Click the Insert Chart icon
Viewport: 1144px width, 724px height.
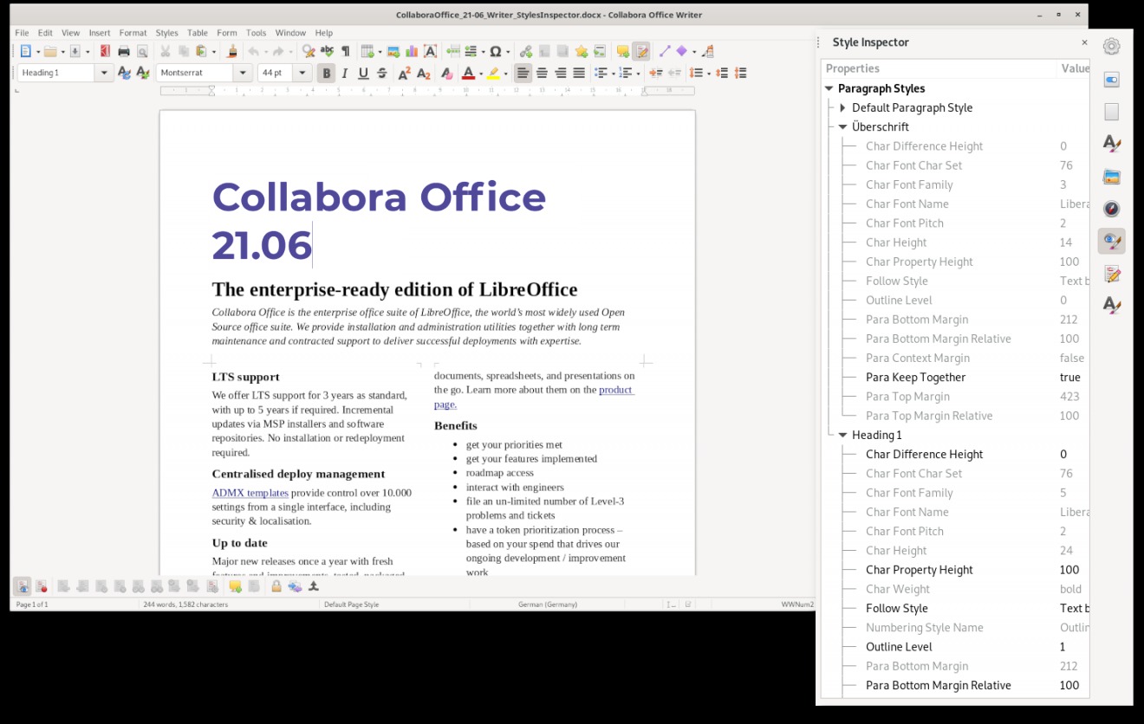[412, 51]
